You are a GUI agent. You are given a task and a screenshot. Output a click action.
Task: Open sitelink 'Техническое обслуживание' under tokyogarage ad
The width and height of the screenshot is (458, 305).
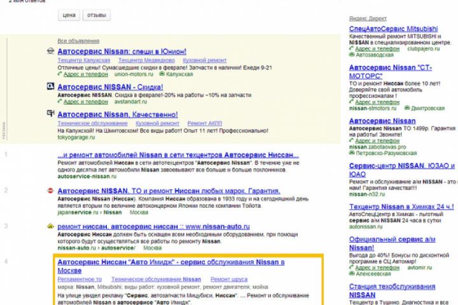[93, 123]
